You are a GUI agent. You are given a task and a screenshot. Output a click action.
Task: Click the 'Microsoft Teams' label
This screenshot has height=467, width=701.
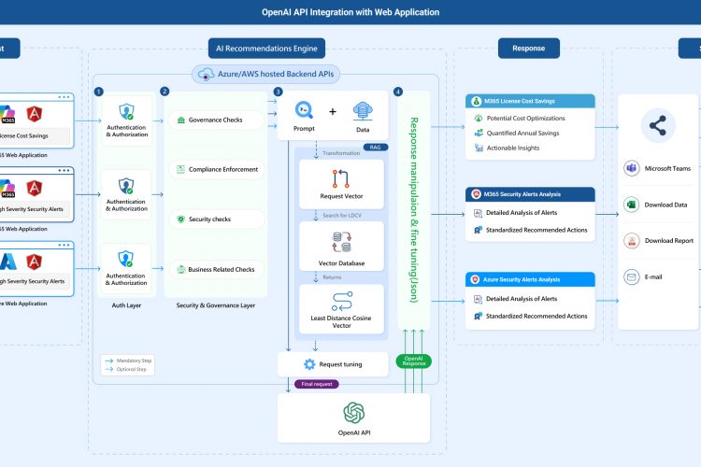[x=667, y=168]
